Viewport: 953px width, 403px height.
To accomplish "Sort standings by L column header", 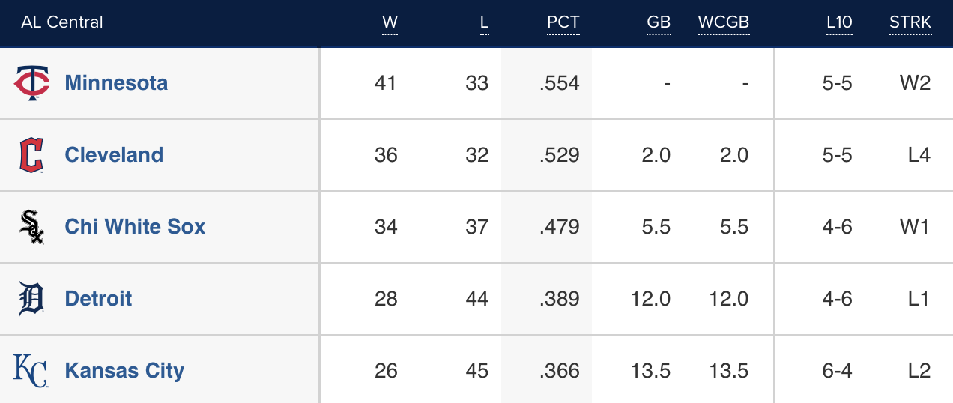I will (x=484, y=22).
